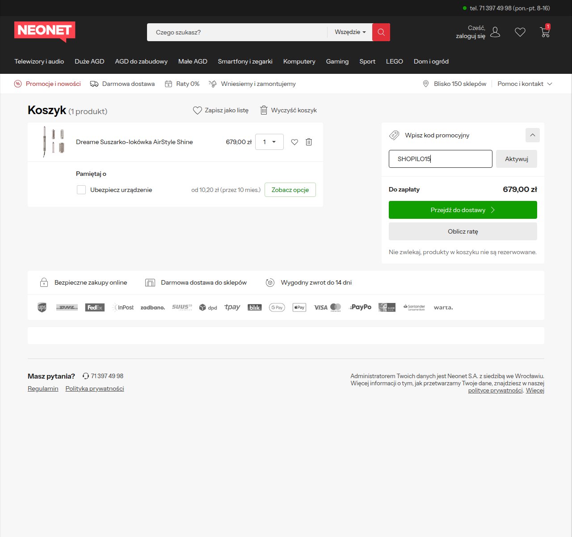Collapse the promo code section chevron
This screenshot has width=572, height=537.
click(533, 135)
